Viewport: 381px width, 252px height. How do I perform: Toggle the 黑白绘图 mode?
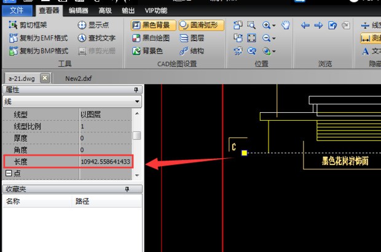click(151, 38)
